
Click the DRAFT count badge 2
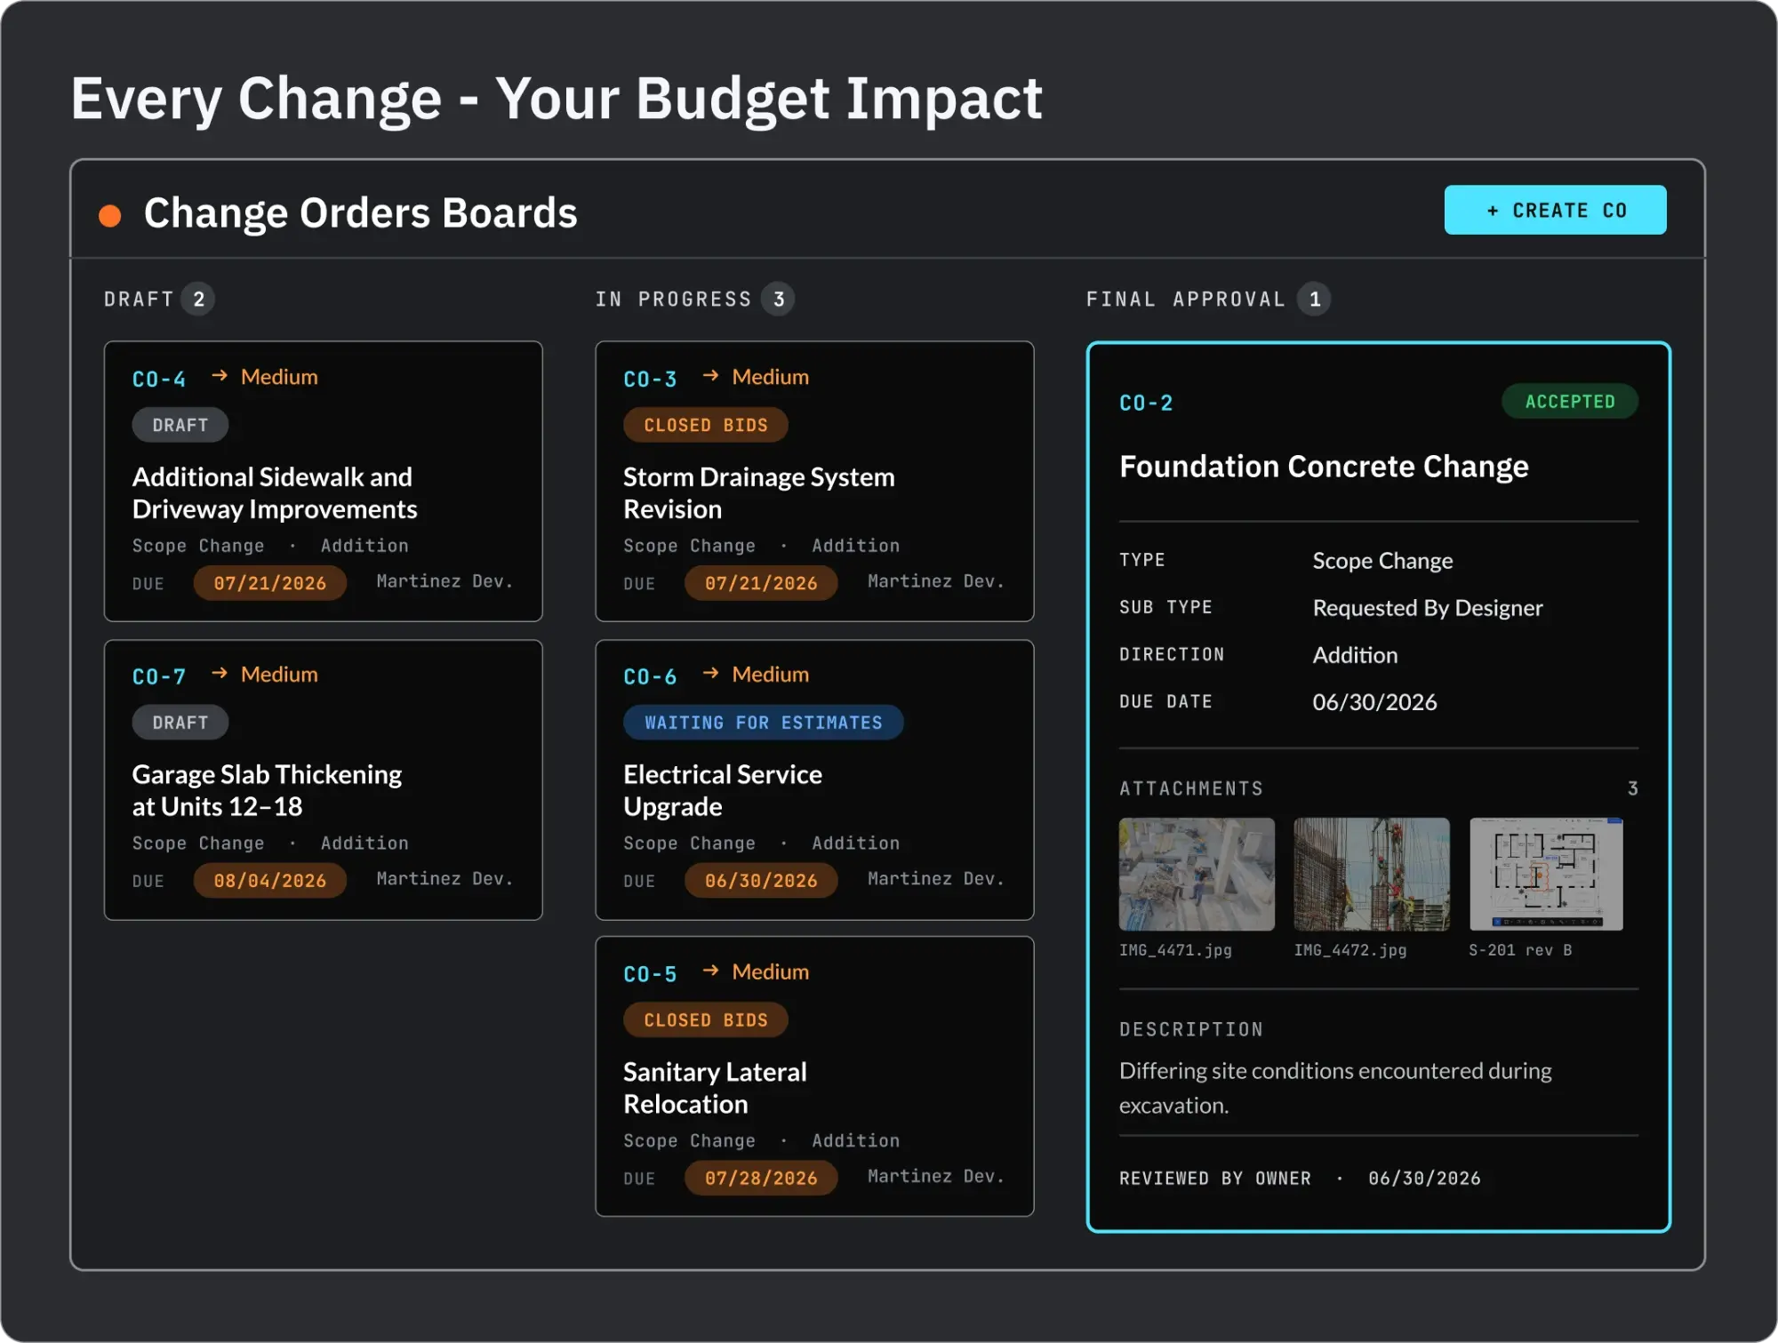pyautogui.click(x=198, y=300)
